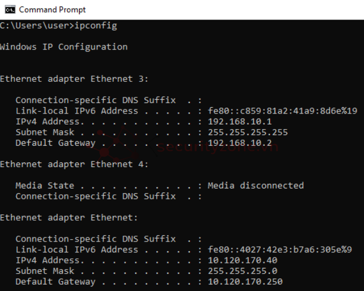Click the default gateway 10.120.170.250
This screenshot has width=364, height=291.
tap(245, 282)
